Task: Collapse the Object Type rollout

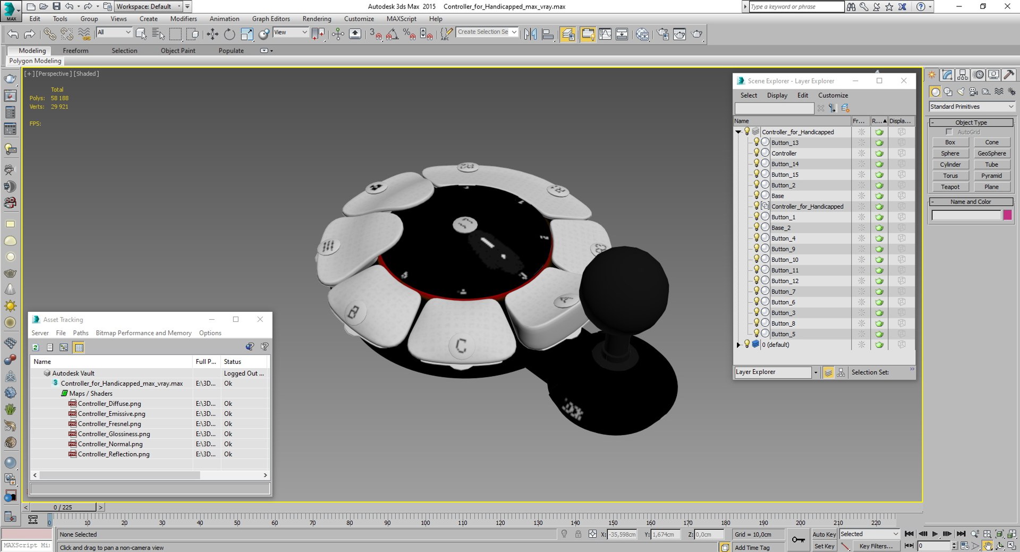Action: click(971, 122)
